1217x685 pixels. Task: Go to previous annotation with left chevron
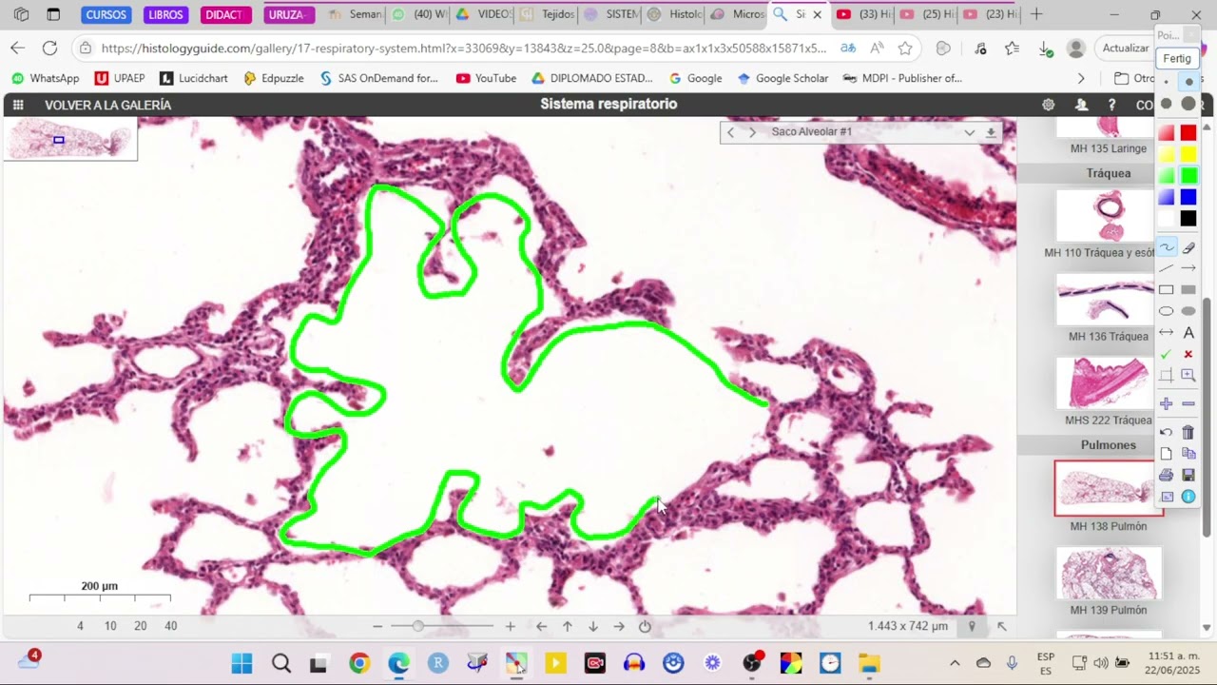pyautogui.click(x=730, y=132)
